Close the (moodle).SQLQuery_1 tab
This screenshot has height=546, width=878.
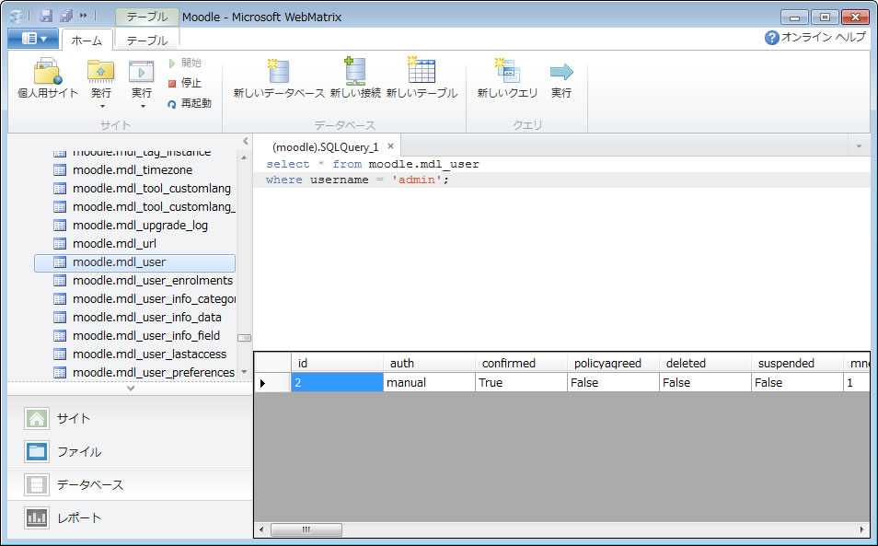click(390, 146)
